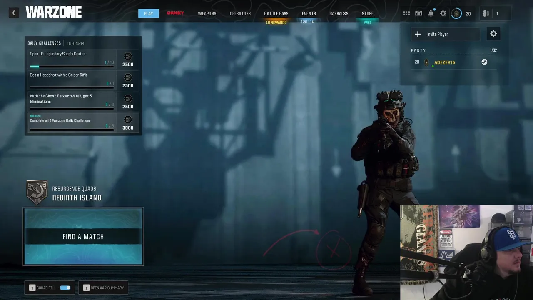Click XP icon for Ghost Perk challenge
This screenshot has width=533, height=300.
tap(128, 99)
